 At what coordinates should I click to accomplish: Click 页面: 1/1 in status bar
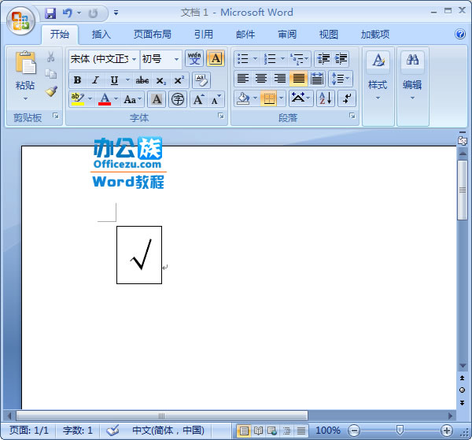pyautogui.click(x=29, y=431)
